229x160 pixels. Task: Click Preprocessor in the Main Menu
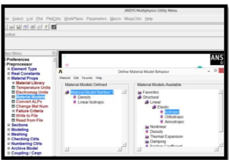(x=19, y=64)
